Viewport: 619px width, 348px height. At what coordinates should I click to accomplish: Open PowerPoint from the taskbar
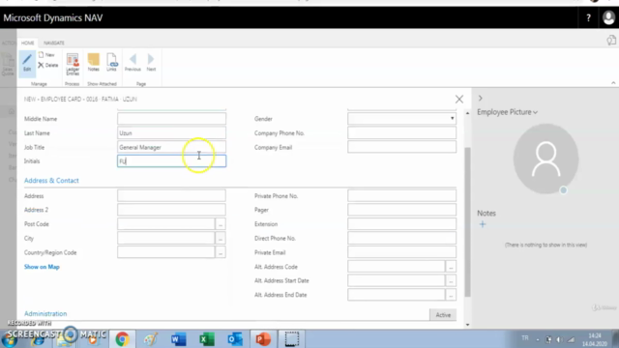click(263, 339)
